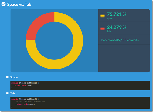Screen dimensions: 153x112
Task: Click the small Space label under 75.721 %
Action: tap(110, 18)
